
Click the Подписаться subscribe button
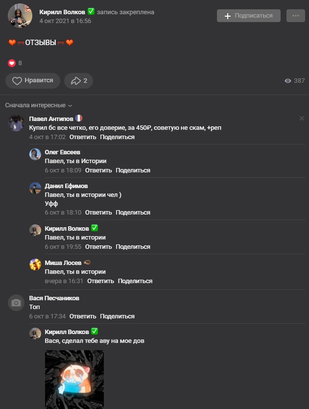(249, 16)
